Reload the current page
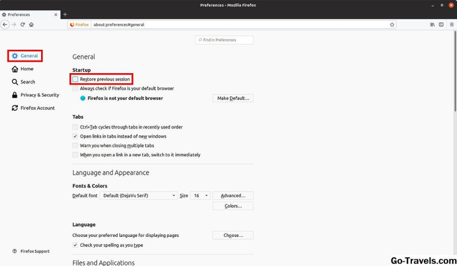 22,25
